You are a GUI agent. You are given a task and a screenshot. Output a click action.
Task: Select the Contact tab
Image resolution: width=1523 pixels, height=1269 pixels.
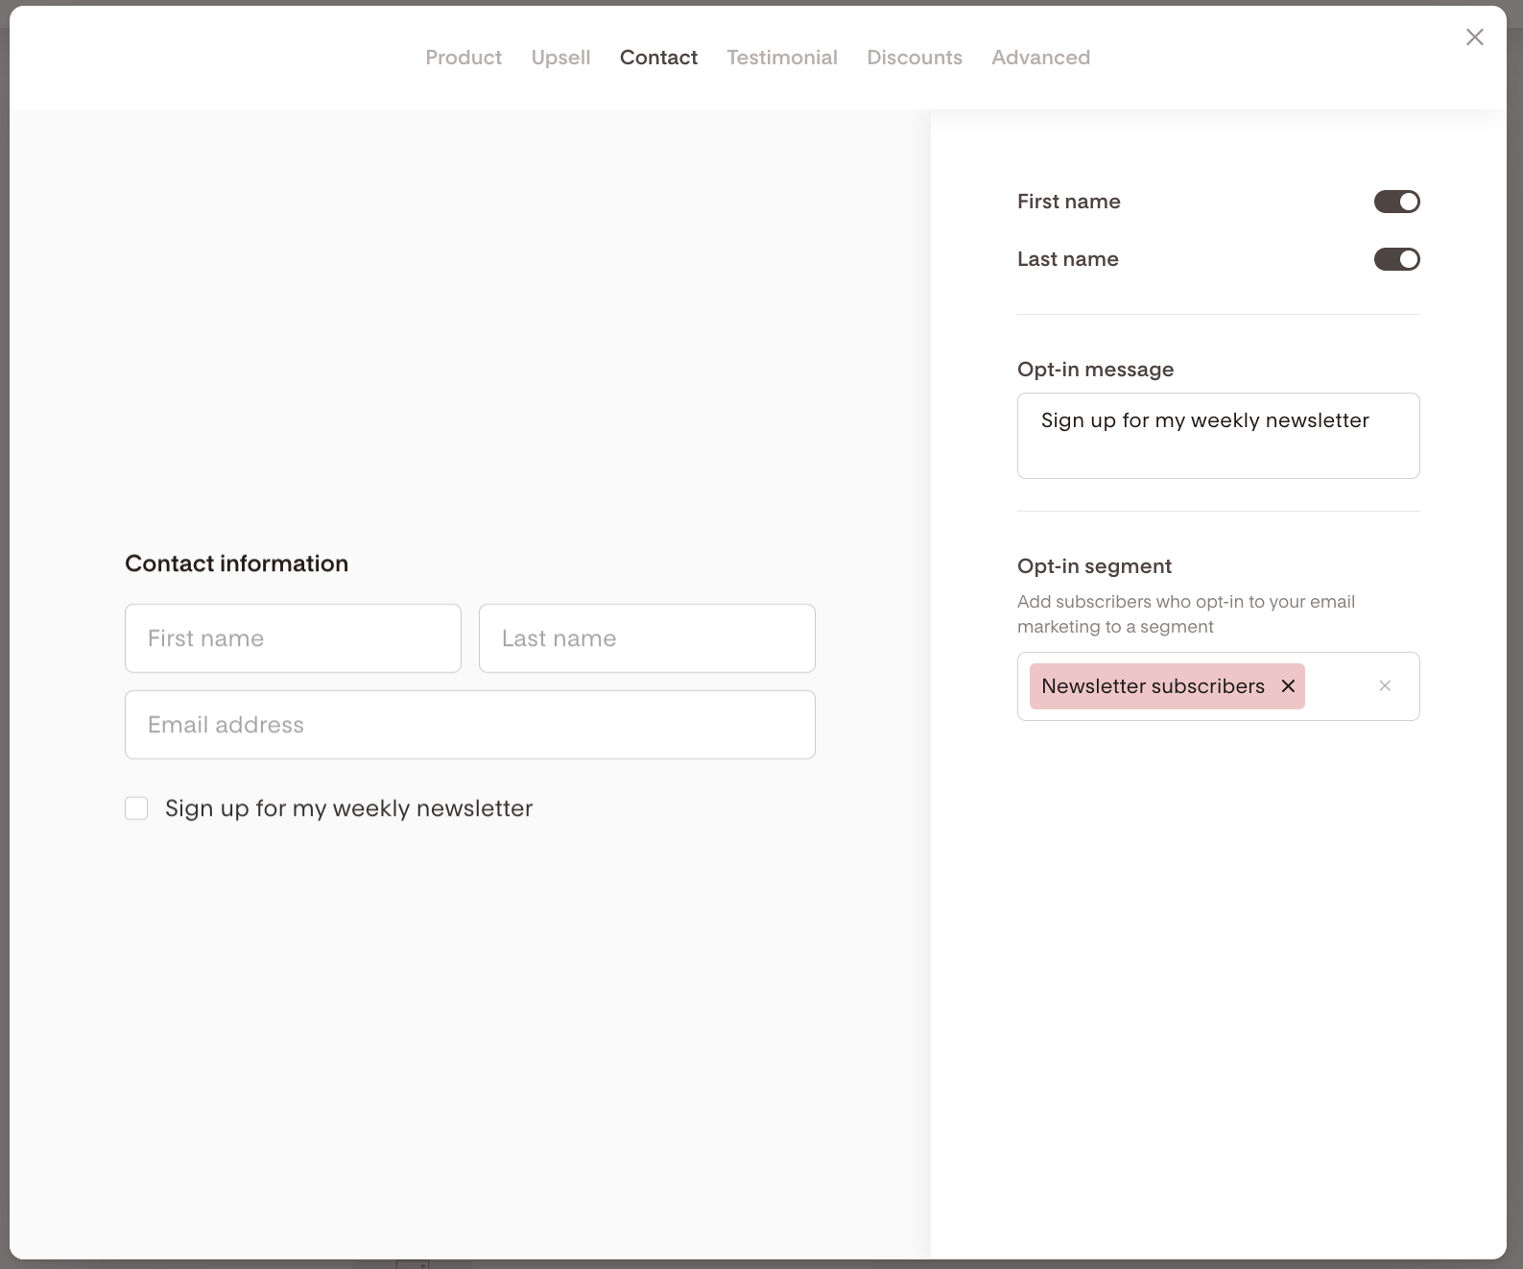click(x=658, y=58)
